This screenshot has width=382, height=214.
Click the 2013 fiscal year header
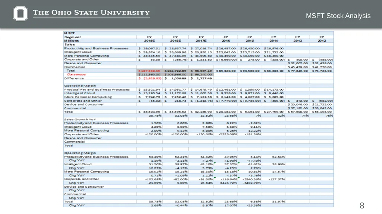click(298, 41)
